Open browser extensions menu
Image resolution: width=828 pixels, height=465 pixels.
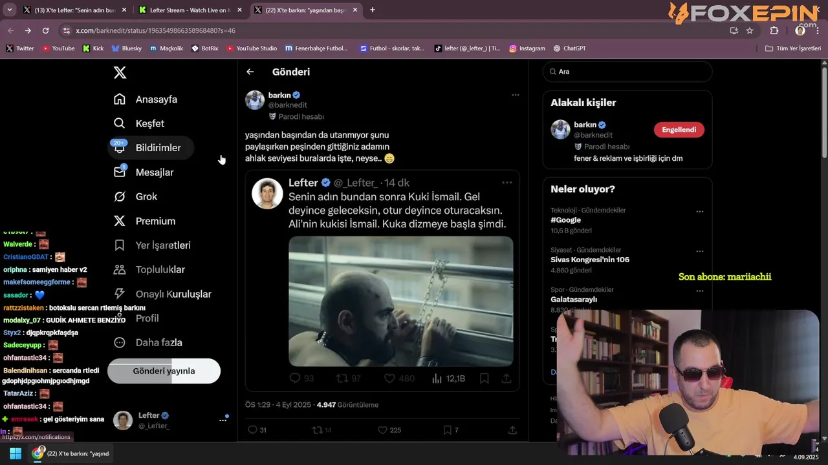click(774, 30)
